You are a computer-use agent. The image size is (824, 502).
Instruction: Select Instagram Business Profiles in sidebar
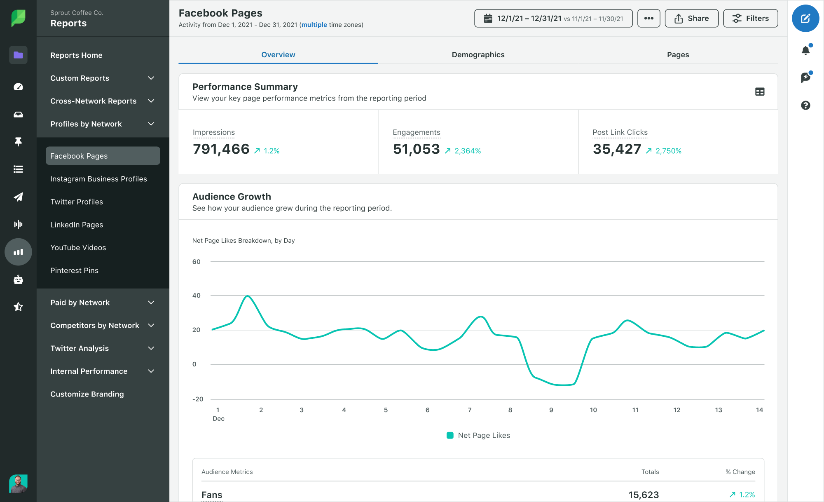click(99, 178)
